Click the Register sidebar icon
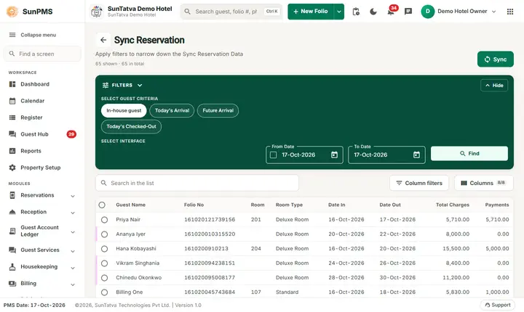Image resolution: width=524 pixels, height=312 pixels. point(12,118)
